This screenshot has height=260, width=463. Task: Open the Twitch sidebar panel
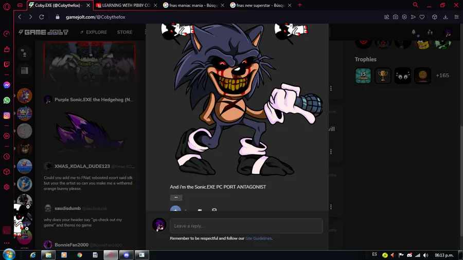pos(7,64)
